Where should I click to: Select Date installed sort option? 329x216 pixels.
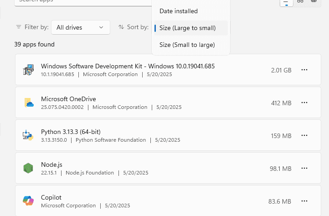coord(179,11)
